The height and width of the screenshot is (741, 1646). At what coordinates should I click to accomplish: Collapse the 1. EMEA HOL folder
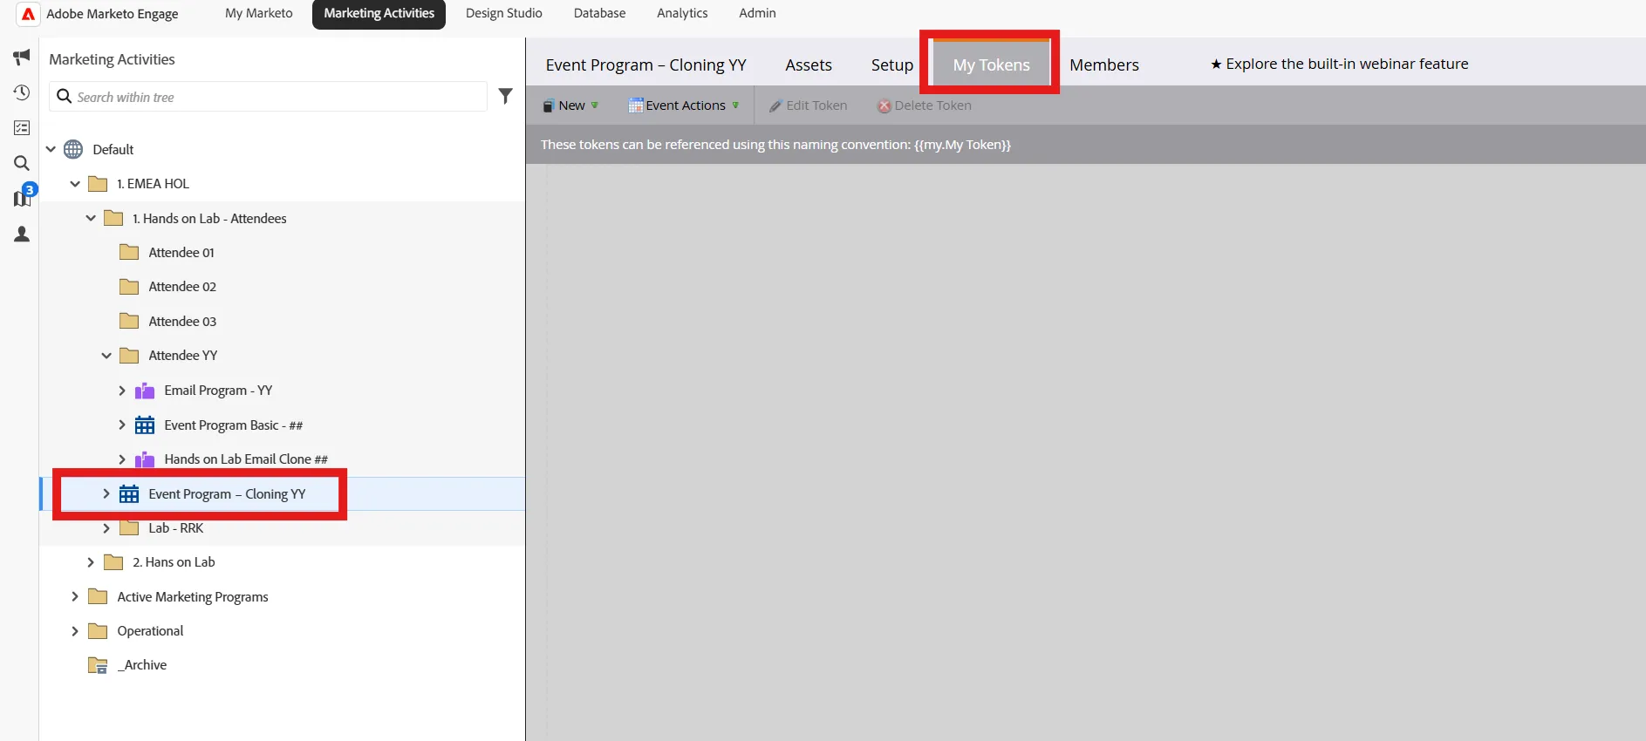click(x=75, y=184)
